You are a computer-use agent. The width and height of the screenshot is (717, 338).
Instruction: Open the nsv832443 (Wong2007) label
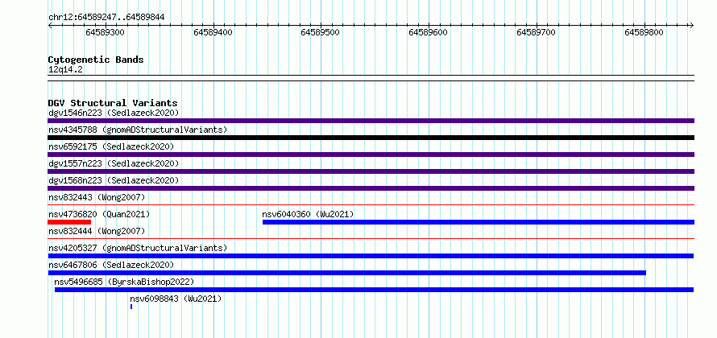pyautogui.click(x=97, y=197)
